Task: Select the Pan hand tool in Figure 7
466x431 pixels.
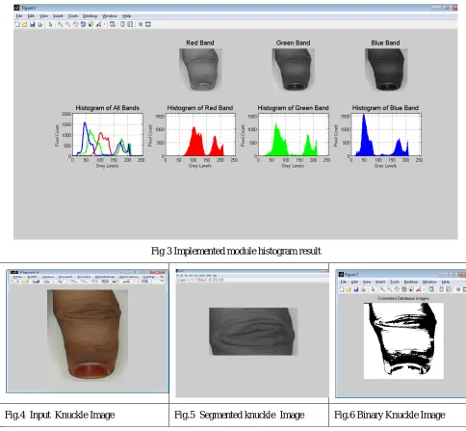Action: [397, 289]
